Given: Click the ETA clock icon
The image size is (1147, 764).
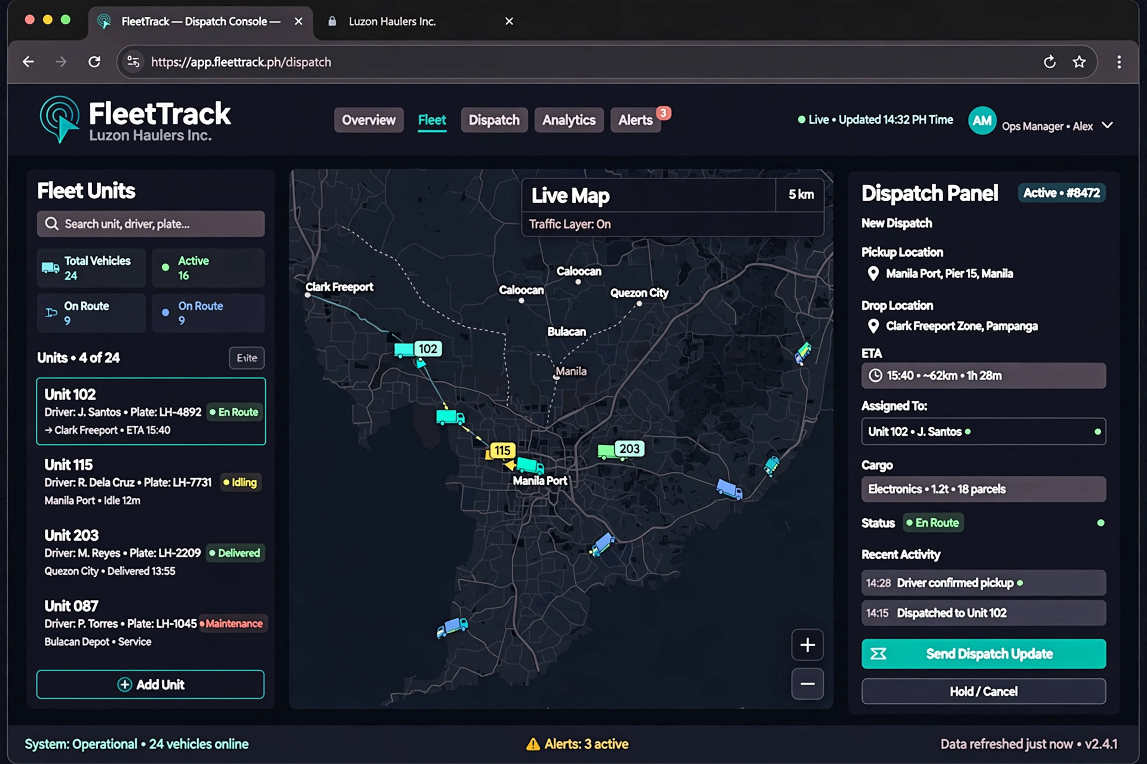Looking at the screenshot, I should click(x=875, y=375).
